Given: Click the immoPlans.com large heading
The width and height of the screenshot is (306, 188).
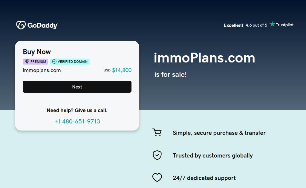Looking at the screenshot, I should (x=204, y=58).
